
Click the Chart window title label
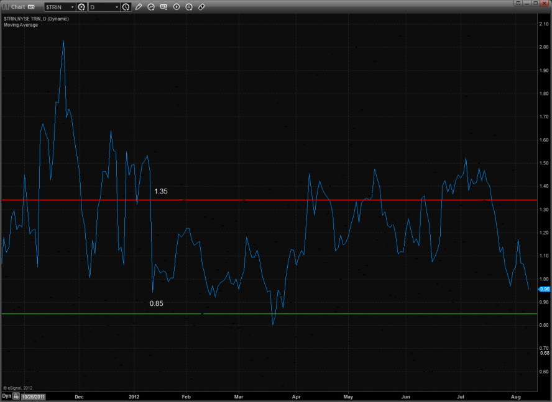tap(17, 7)
